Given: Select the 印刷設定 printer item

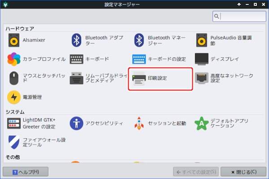Looking at the screenshot, I should coord(161,79).
